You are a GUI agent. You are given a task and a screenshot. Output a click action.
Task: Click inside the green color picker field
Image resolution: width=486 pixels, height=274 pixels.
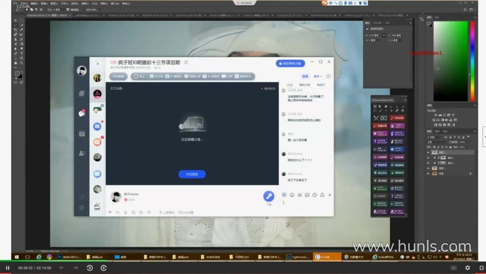click(451, 61)
